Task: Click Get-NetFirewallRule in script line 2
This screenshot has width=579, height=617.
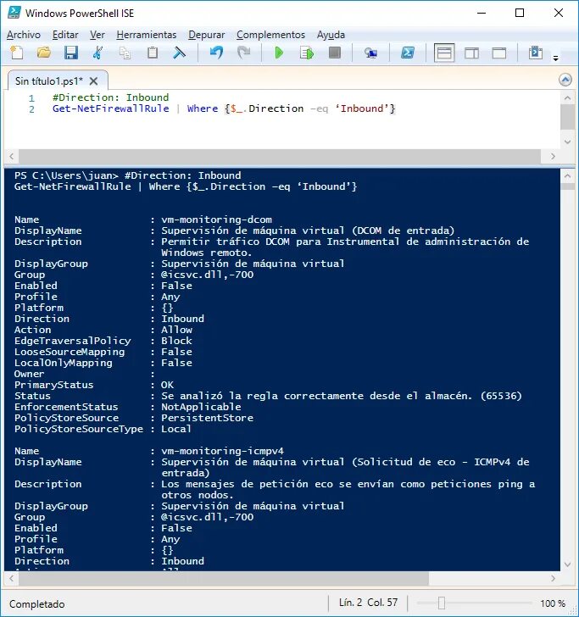Action: [110, 108]
